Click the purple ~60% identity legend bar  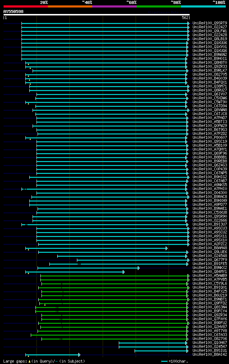pyautogui.click(x=114, y=6)
